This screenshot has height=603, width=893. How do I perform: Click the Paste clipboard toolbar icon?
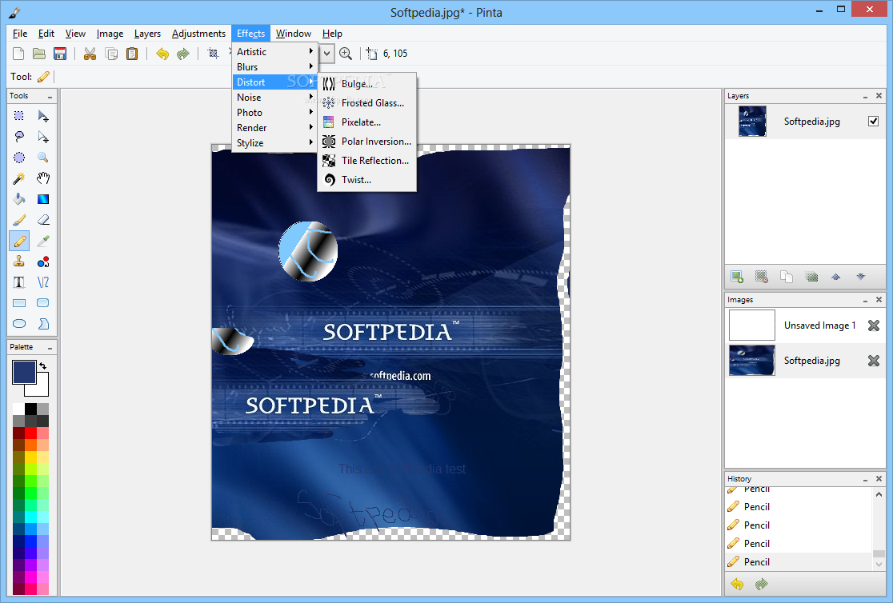[x=131, y=54]
